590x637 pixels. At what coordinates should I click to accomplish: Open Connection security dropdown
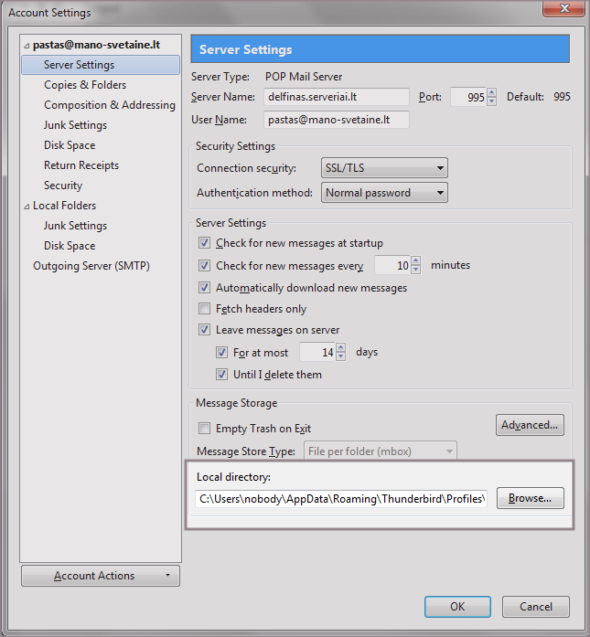click(x=384, y=168)
